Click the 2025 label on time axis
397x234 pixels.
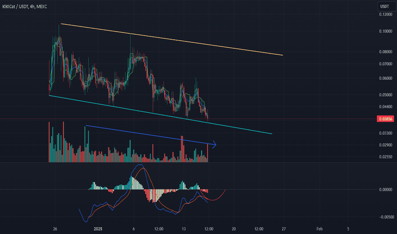click(x=98, y=229)
